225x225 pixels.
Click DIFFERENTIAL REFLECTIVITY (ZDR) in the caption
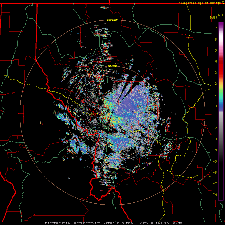tap(80, 223)
